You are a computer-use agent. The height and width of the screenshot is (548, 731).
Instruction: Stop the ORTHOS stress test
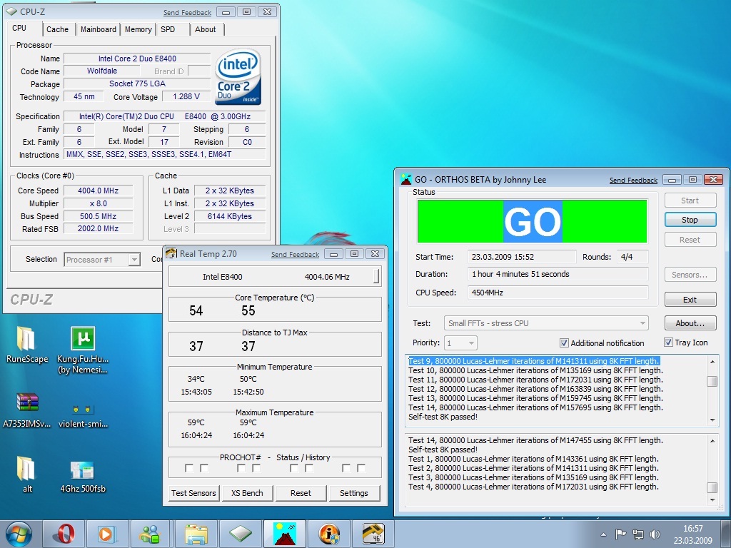690,220
